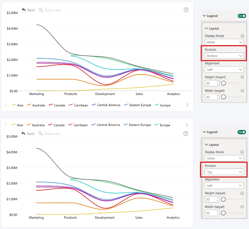The height and width of the screenshot is (229, 249).
Task: Click Australia legend item in bottom chart
Action: (36, 125)
